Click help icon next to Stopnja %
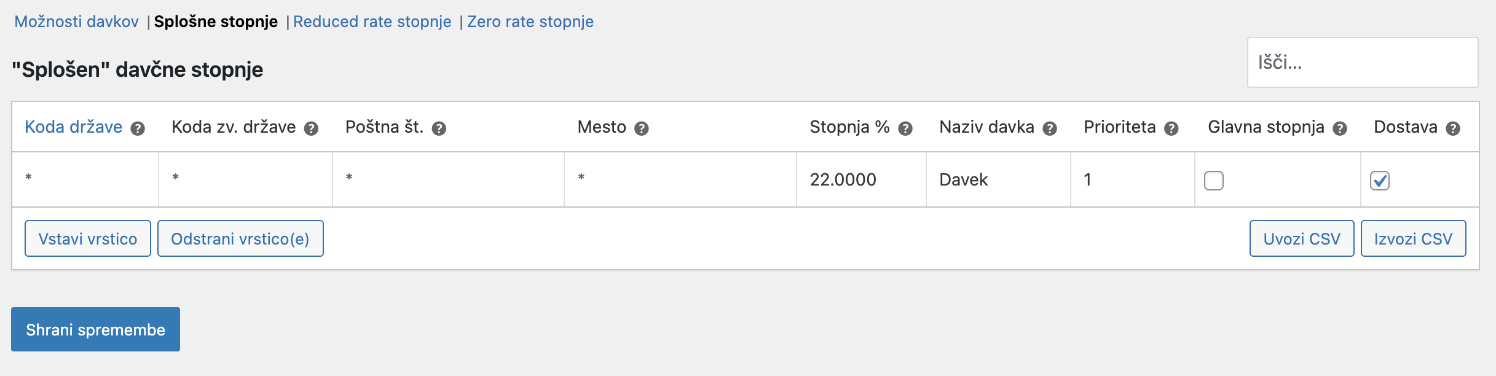The width and height of the screenshot is (1496, 376). (905, 128)
